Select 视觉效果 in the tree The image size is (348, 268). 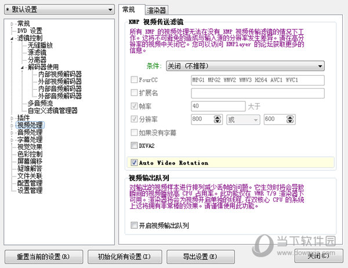tap(30, 146)
